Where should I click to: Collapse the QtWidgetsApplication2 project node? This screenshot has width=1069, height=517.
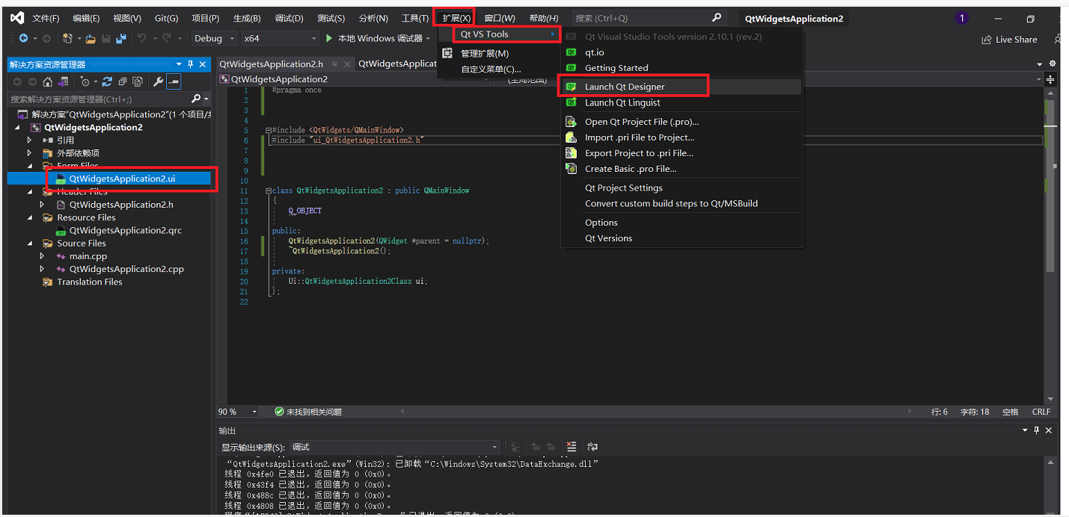(17, 128)
